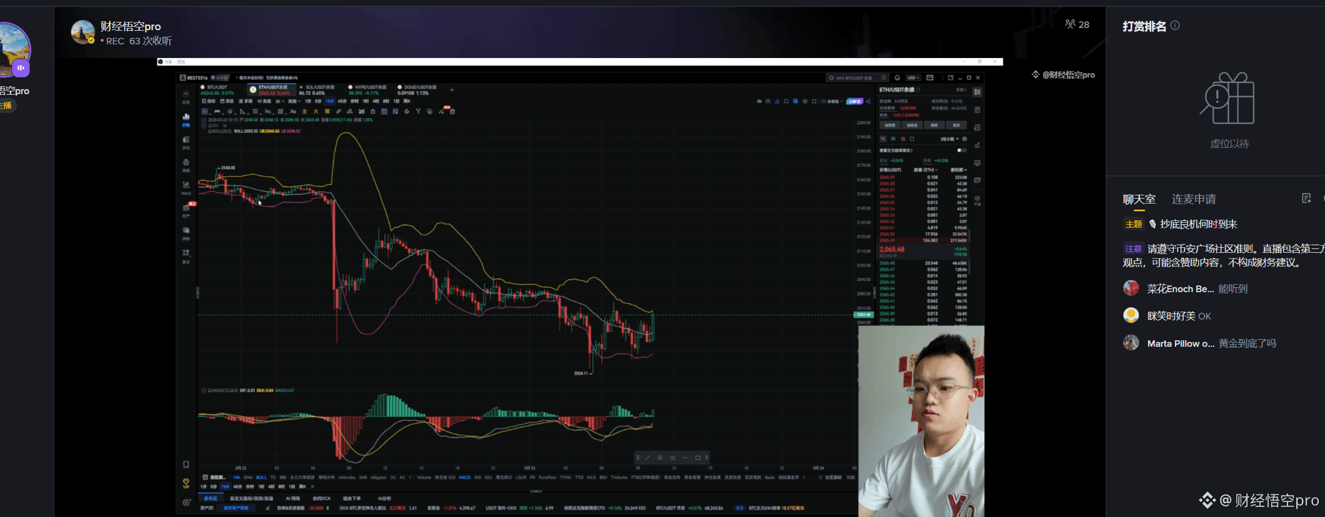The image size is (1325, 517).
Task: Click the filter funnel icon in drawing toolbar
Action: pos(418,111)
